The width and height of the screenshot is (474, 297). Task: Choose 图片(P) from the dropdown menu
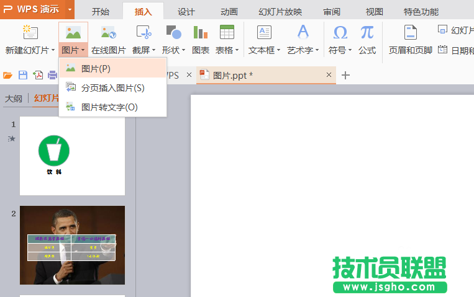[96, 68]
